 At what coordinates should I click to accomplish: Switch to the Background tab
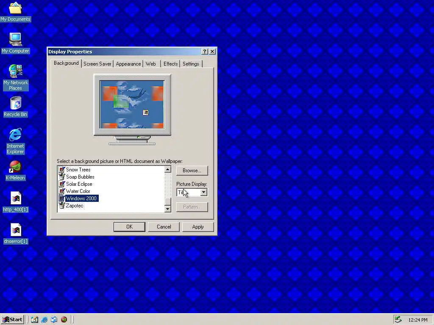[66, 63]
